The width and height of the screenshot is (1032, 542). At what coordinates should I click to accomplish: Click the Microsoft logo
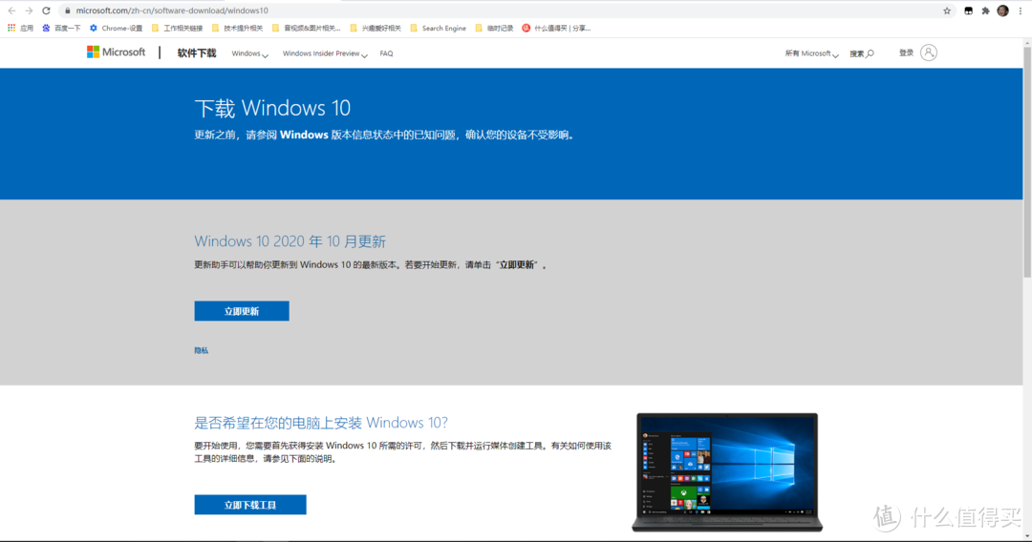point(116,52)
